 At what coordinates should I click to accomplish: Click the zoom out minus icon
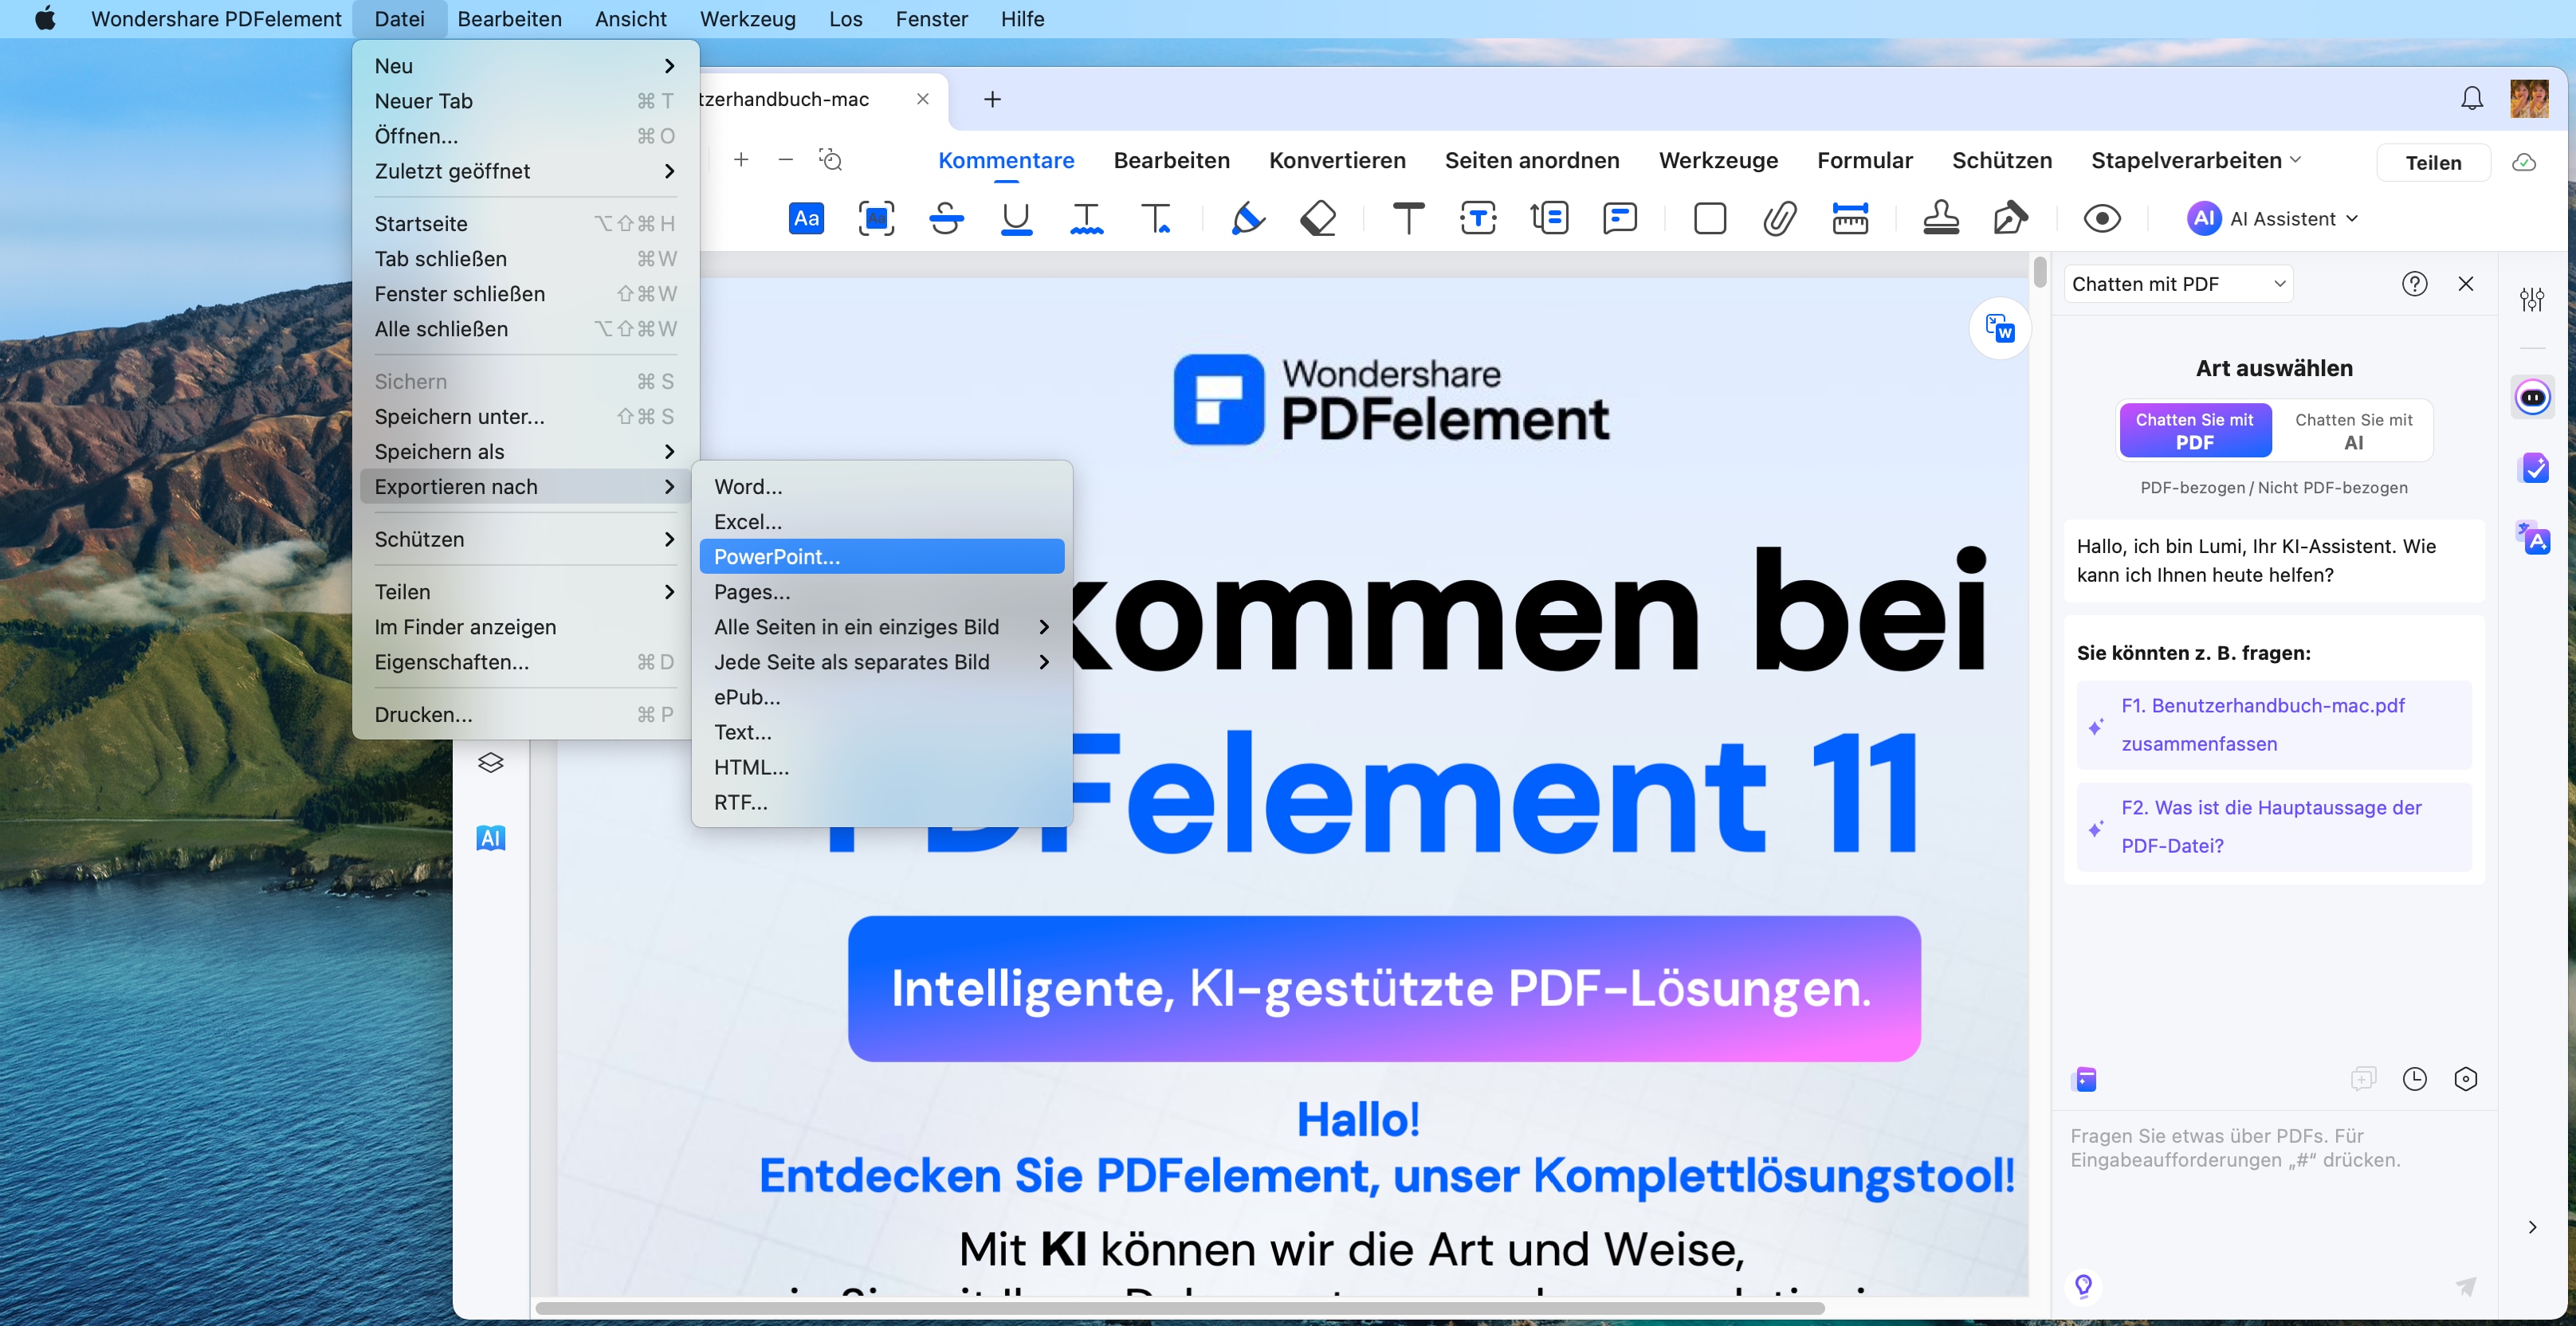click(x=786, y=160)
